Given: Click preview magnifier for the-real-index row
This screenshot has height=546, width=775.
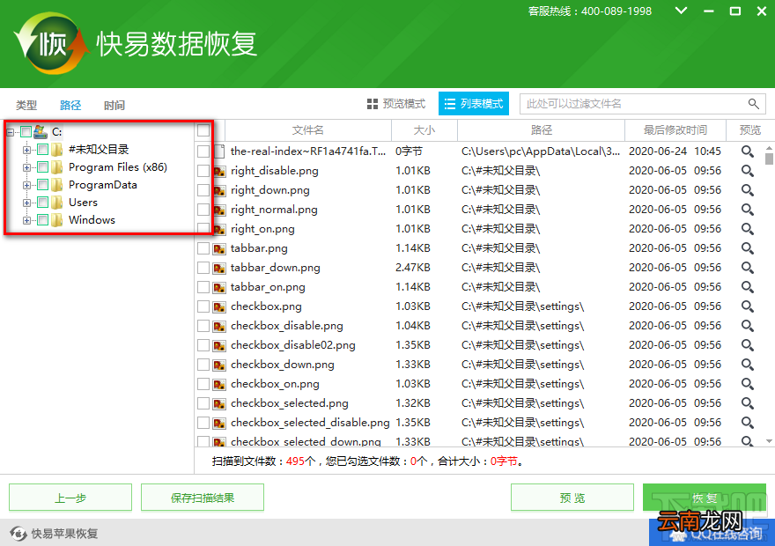Looking at the screenshot, I should pos(748,151).
